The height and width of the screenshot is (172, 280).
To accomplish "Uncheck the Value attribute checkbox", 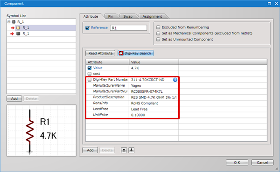I will tap(90, 68).
